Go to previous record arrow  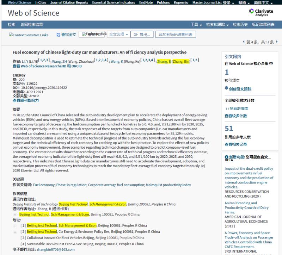244,42
